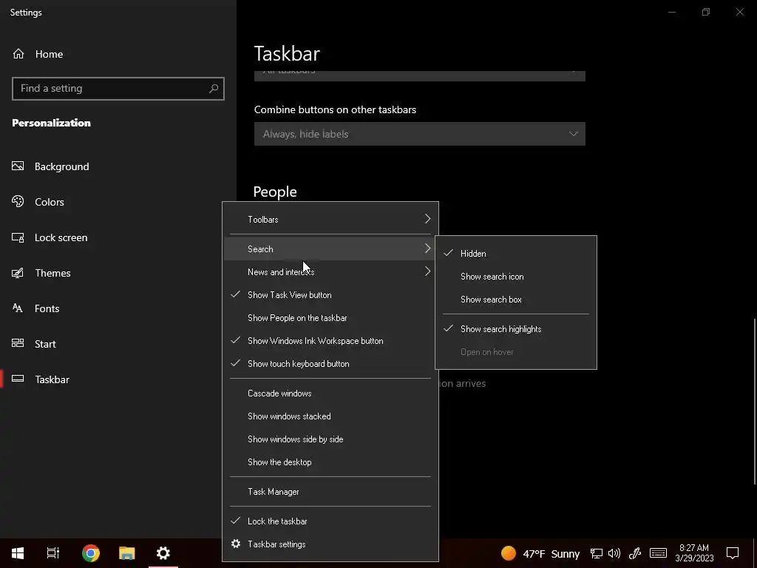Open the weather widget showing 47°F Sunny
The height and width of the screenshot is (568, 757).
pyautogui.click(x=540, y=553)
